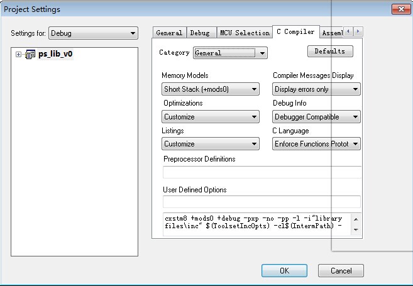
Task: Click the Preprocessor Definitions input field
Action: click(262, 172)
